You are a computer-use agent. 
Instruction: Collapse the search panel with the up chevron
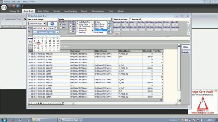tap(168, 36)
